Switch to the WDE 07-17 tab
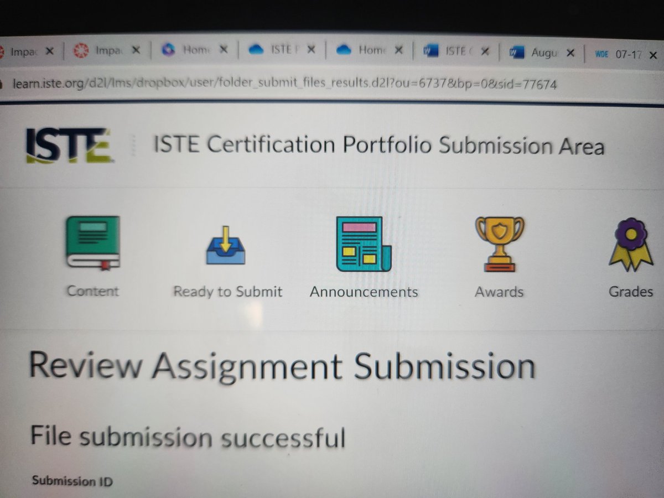 618,54
